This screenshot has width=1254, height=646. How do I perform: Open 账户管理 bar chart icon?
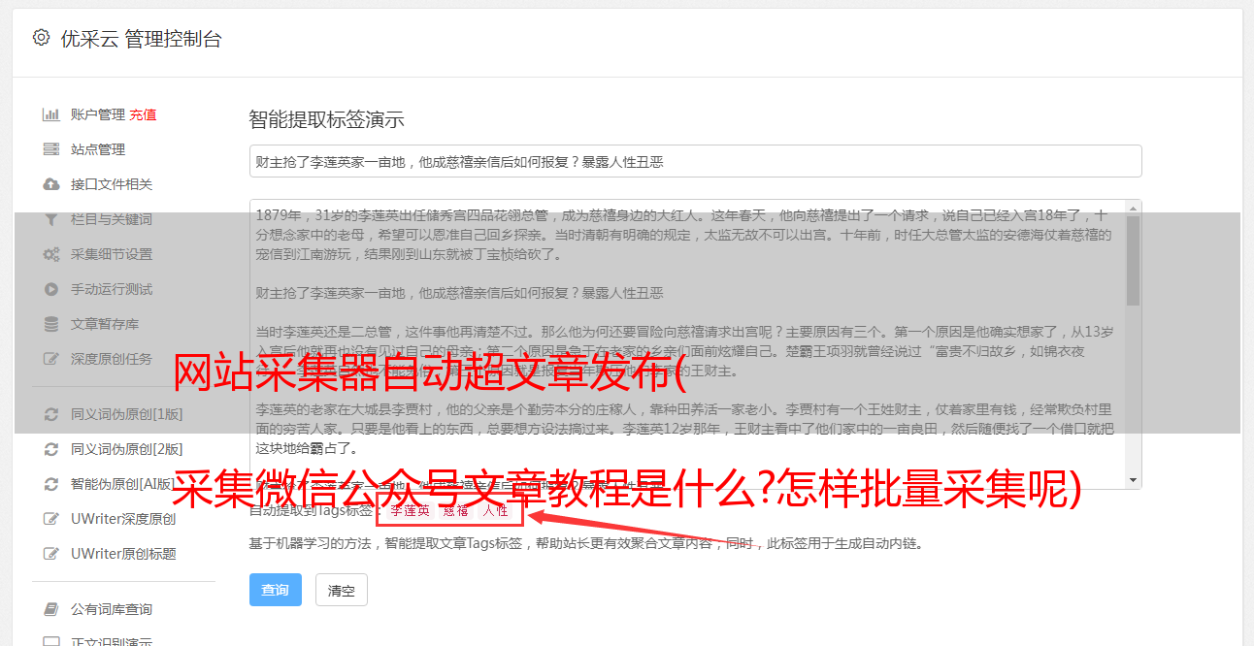point(51,114)
